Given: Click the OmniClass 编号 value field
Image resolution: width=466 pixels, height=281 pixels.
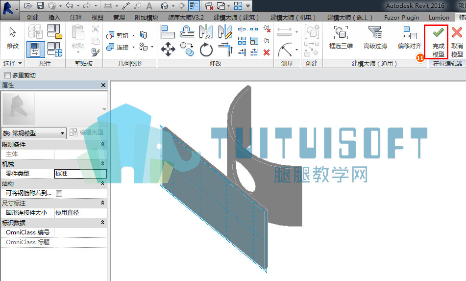Looking at the screenshot, I should pos(80,232).
